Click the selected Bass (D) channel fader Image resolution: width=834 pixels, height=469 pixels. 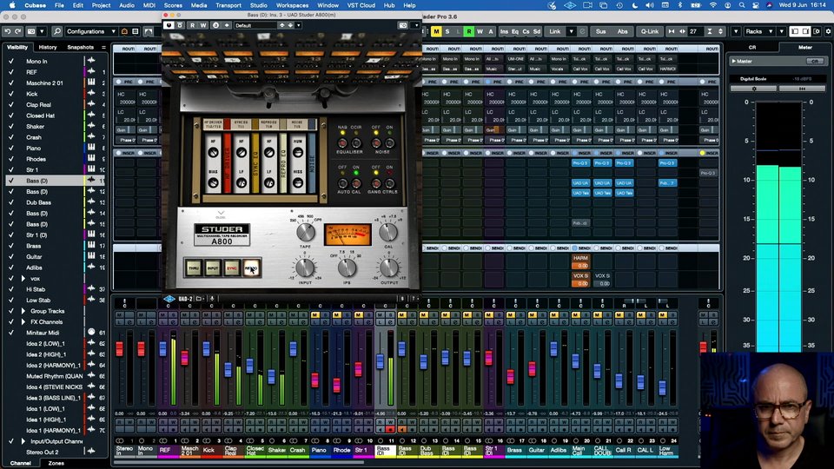pyautogui.click(x=380, y=361)
